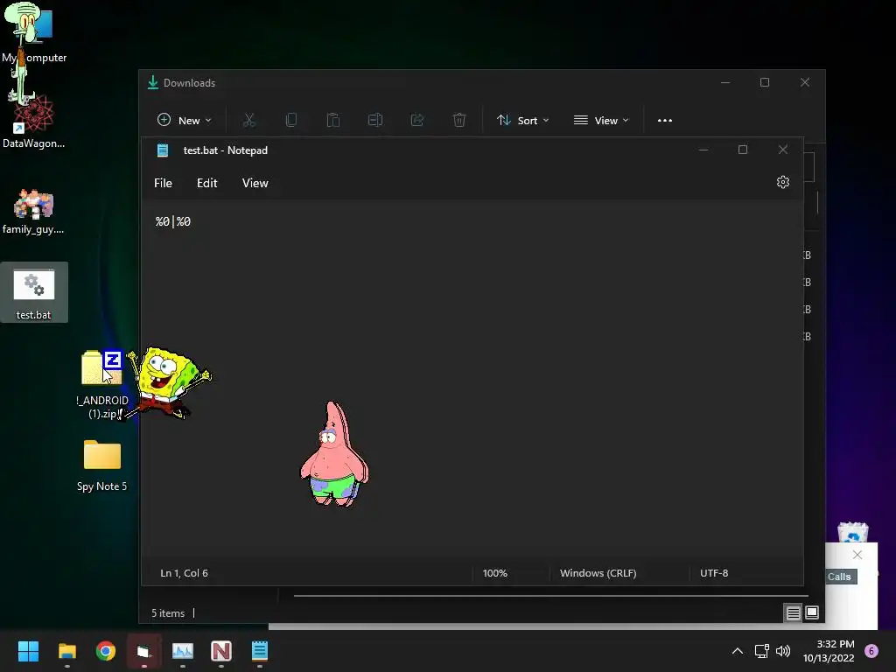The width and height of the screenshot is (896, 672).
Task: Open the red N taskbar app
Action: click(221, 651)
